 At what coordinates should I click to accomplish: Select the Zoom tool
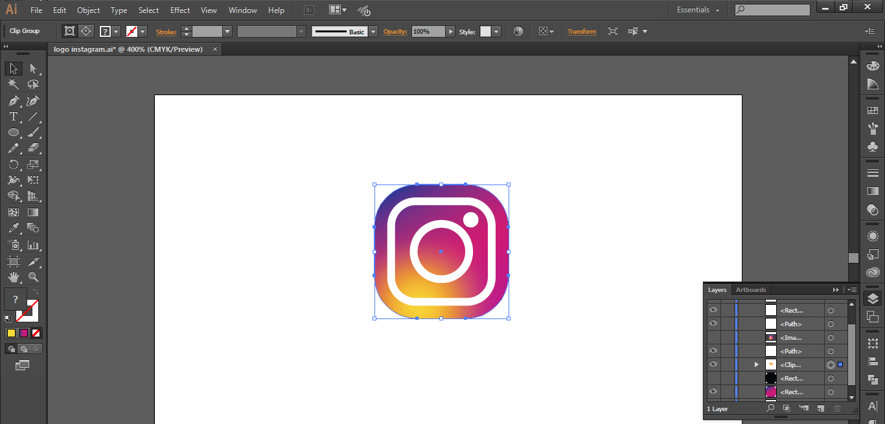33,277
